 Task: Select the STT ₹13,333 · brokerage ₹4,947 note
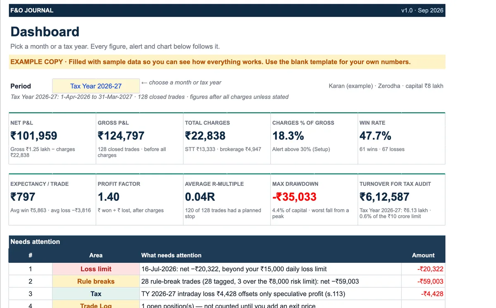223,149
